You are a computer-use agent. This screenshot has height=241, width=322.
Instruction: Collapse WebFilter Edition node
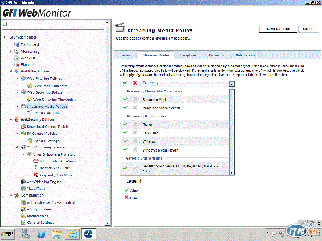[x=11, y=71]
